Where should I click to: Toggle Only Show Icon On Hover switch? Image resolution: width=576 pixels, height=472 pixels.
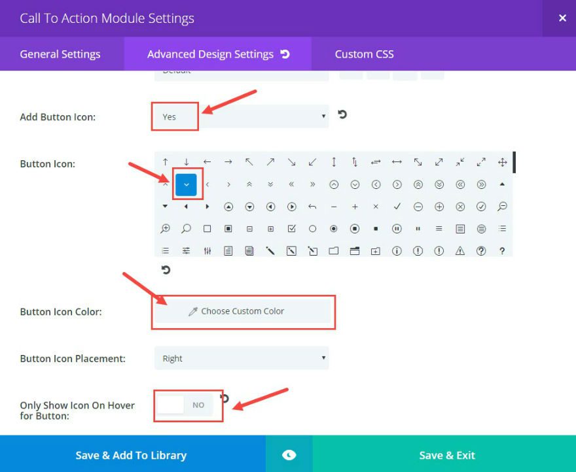tap(185, 405)
